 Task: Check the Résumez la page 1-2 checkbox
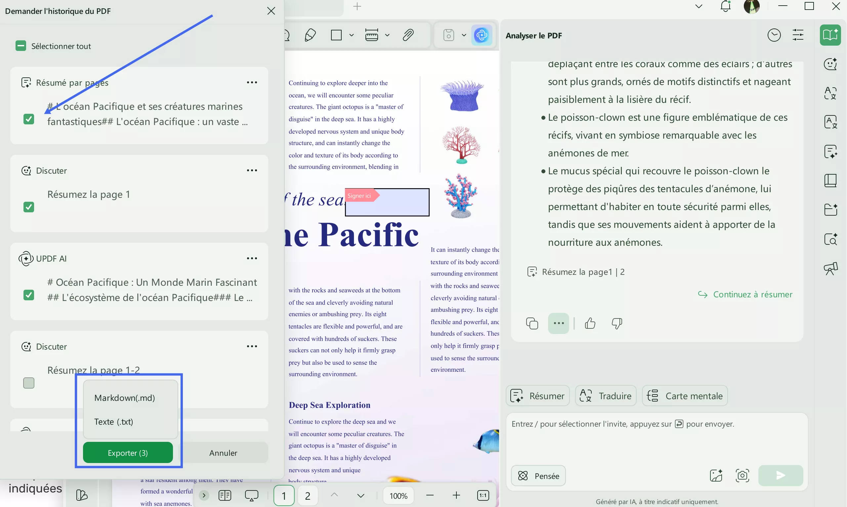(x=29, y=383)
